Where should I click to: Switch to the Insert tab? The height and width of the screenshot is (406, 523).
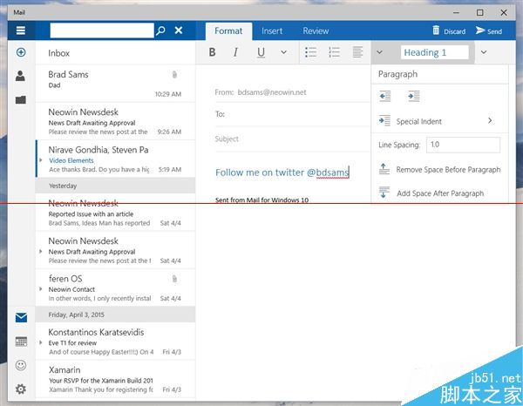click(272, 30)
